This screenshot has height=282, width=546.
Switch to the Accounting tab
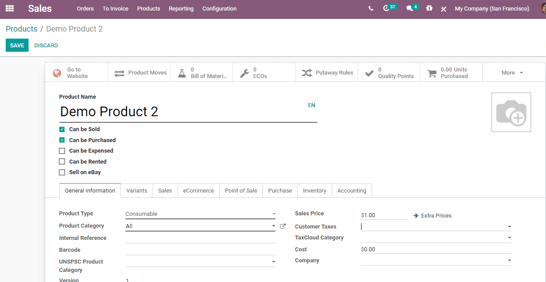pyautogui.click(x=352, y=191)
